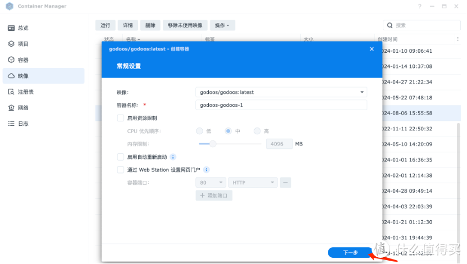Image resolution: width=467 pixels, height=264 pixels.
Task: Click the 网络 network icon
Action: tap(11, 108)
